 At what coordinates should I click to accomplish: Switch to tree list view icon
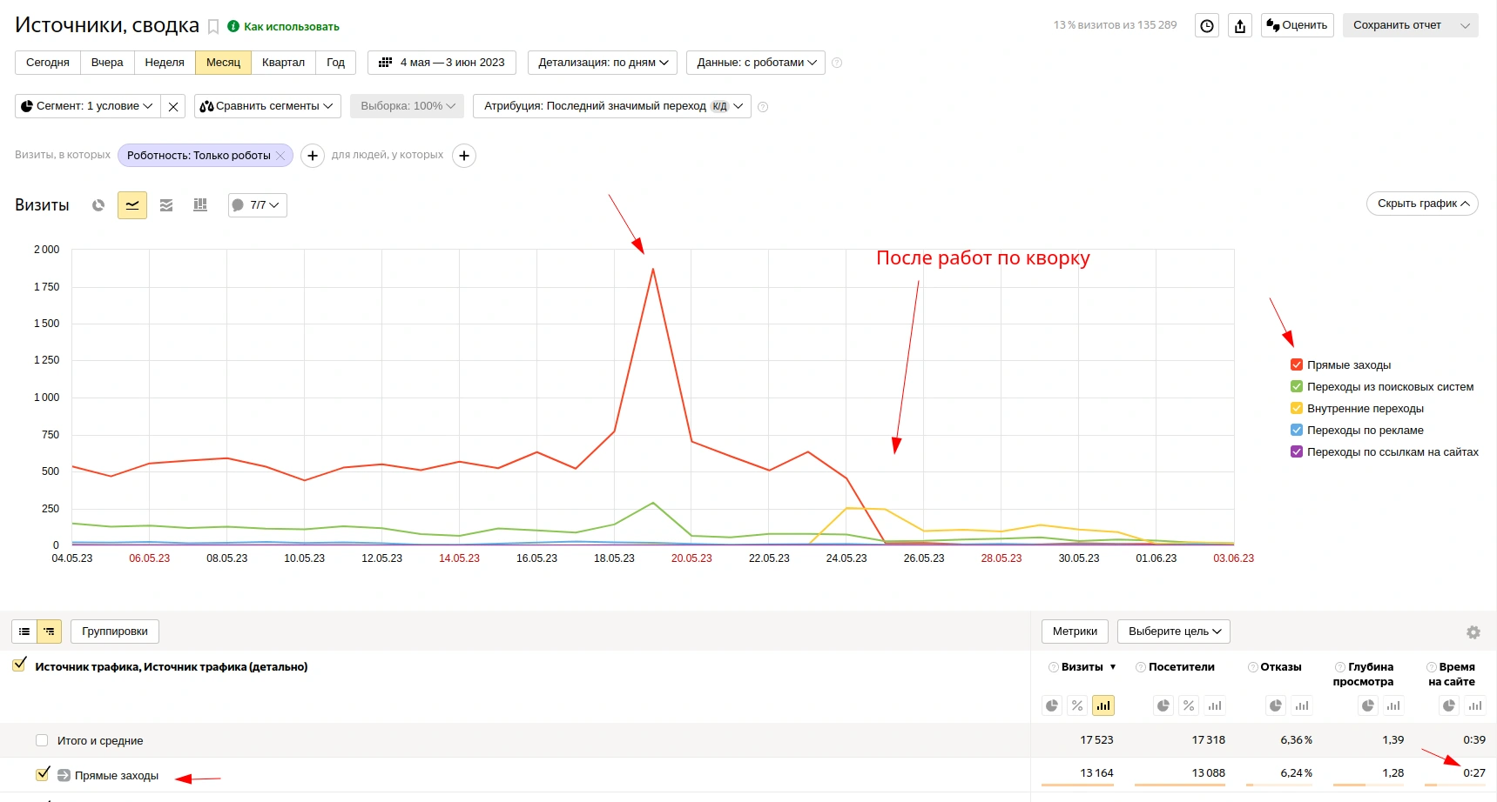point(50,632)
